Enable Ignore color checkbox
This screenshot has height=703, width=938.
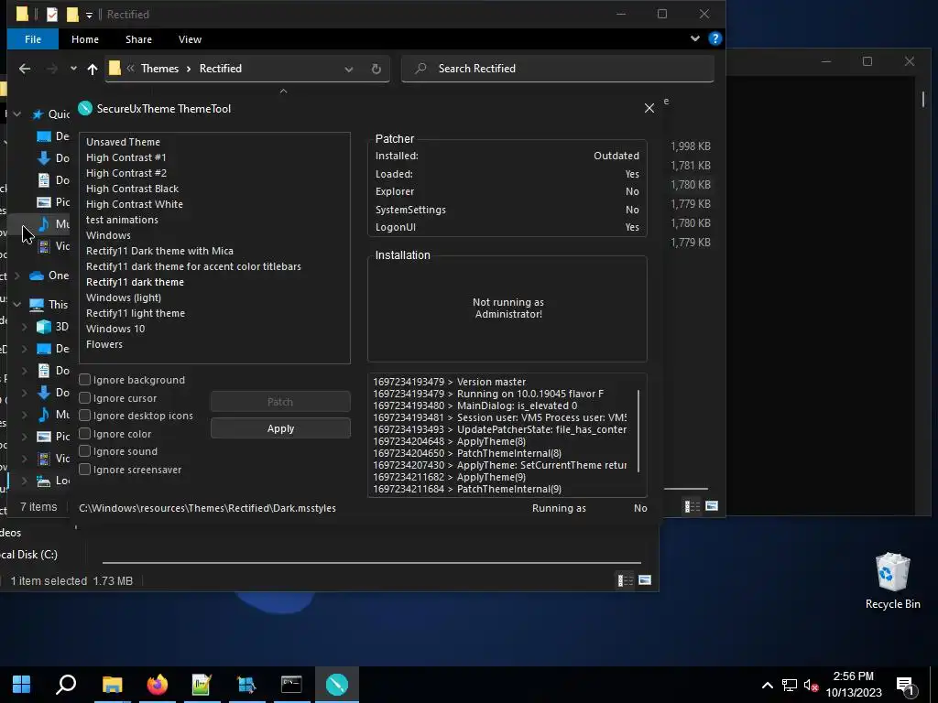point(85,433)
